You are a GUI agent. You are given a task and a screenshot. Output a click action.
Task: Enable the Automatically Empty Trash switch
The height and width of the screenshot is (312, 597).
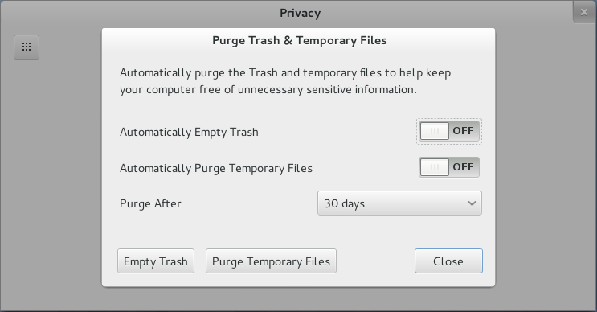449,131
